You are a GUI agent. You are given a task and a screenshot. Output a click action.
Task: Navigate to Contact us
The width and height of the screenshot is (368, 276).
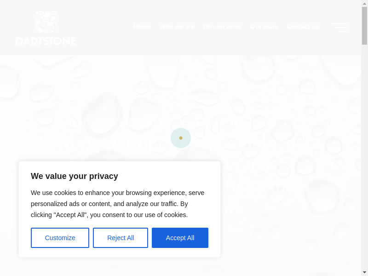tap(303, 27)
